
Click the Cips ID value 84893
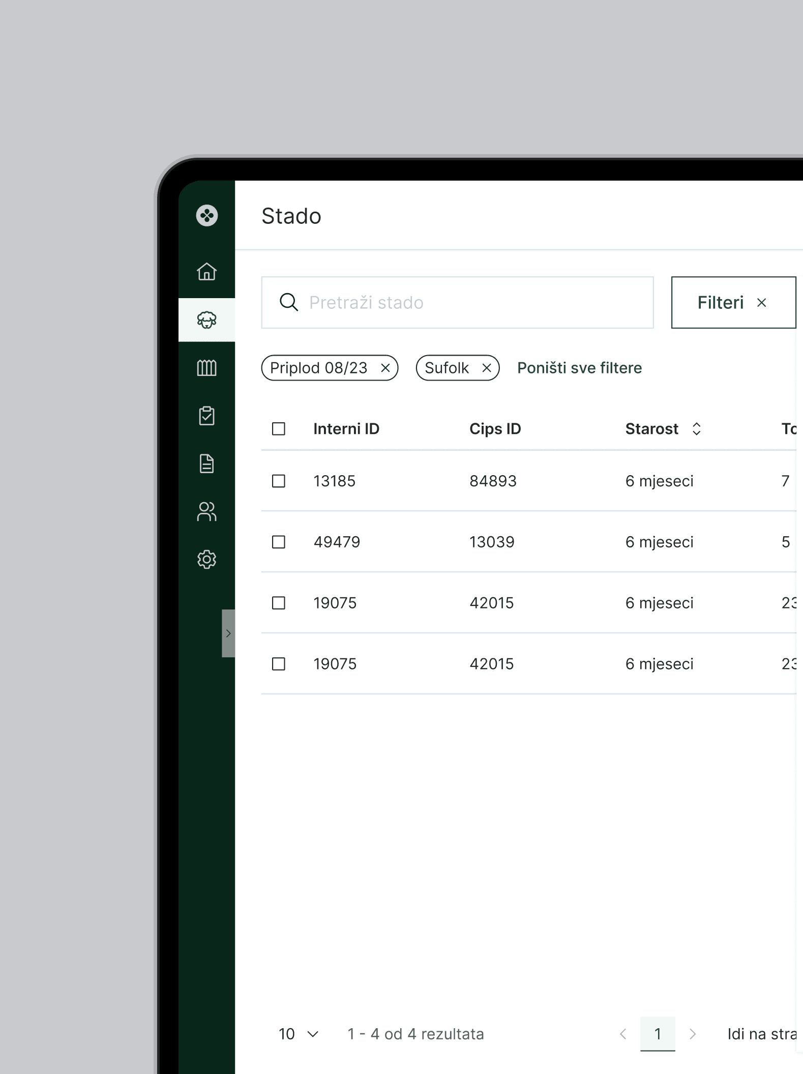pyautogui.click(x=493, y=481)
